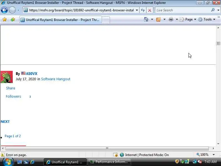Click the RSS Feeds icon
This screenshot has width=221, height=166.
[x=158, y=19]
